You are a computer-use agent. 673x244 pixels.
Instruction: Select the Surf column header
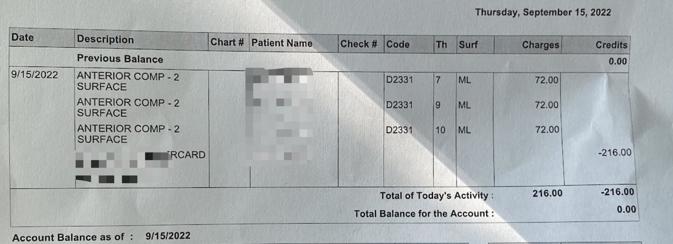coord(468,45)
